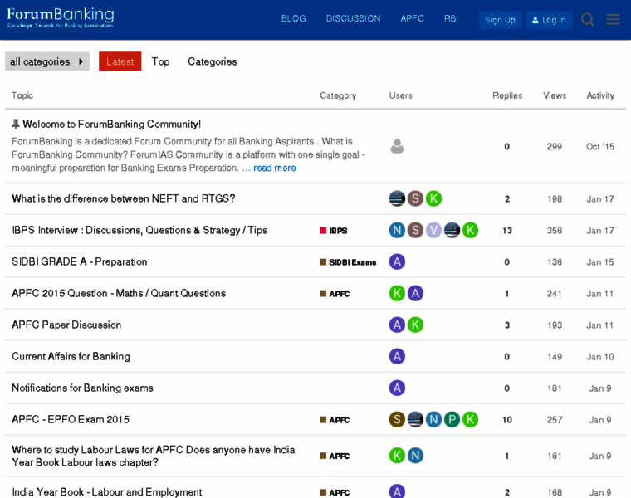This screenshot has height=498, width=631.
Task: Click activity date Oct '15
Action: coord(600,146)
